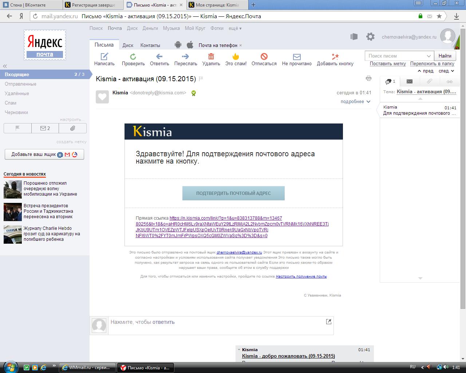Show attachments with the paperclip filter
This screenshot has height=373, width=466.
[x=72, y=128]
